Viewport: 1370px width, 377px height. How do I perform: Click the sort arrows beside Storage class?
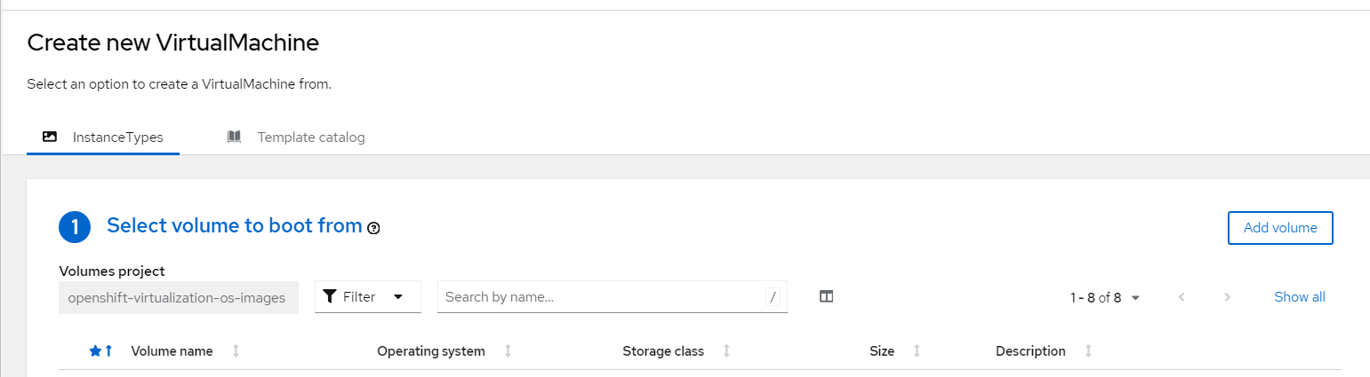coord(726,351)
